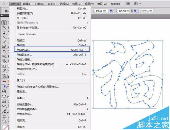The height and width of the screenshot is (130, 170).
Task: Open the 窗口(W) menu
Action: point(102,4)
